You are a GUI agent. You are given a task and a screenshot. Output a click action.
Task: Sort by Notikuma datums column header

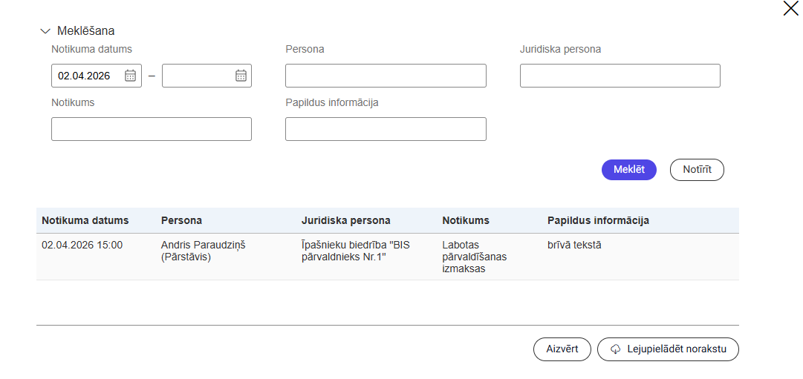coord(85,220)
